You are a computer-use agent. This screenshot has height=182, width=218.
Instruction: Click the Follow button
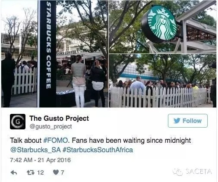[x=188, y=121]
